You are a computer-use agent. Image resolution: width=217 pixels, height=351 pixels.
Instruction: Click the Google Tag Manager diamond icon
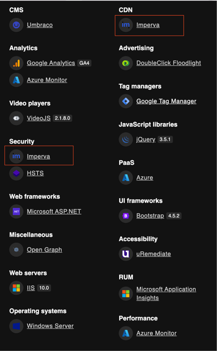coord(126,101)
